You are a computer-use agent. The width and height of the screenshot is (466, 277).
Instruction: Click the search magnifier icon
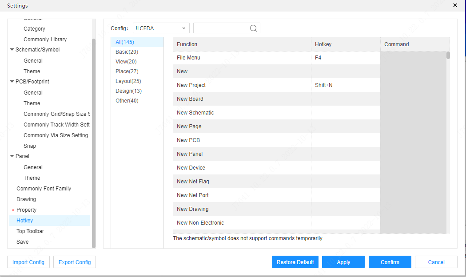tap(253, 28)
